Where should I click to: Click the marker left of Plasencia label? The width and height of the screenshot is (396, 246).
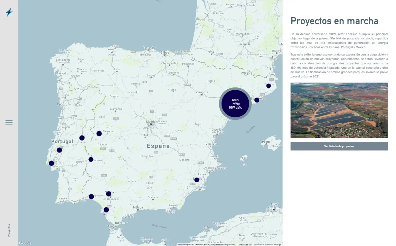tap(99, 133)
